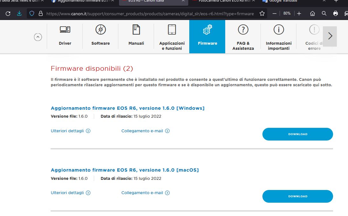
Task: Print the page using printer icon
Action: pos(336,14)
